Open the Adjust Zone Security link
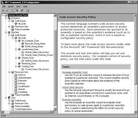The width and height of the screenshot is (138, 118). 73,87
